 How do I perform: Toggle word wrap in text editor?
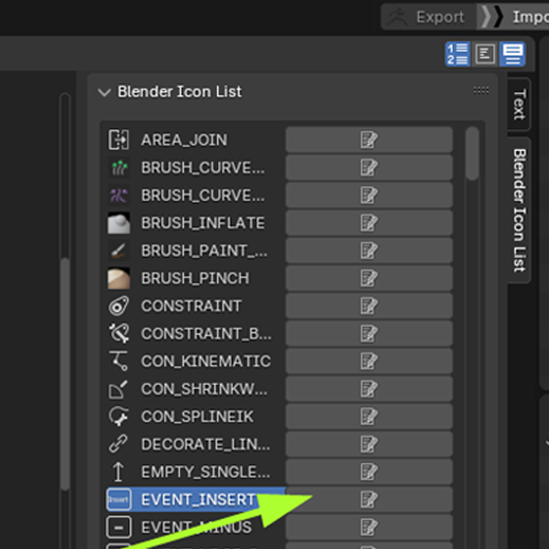tap(485, 54)
